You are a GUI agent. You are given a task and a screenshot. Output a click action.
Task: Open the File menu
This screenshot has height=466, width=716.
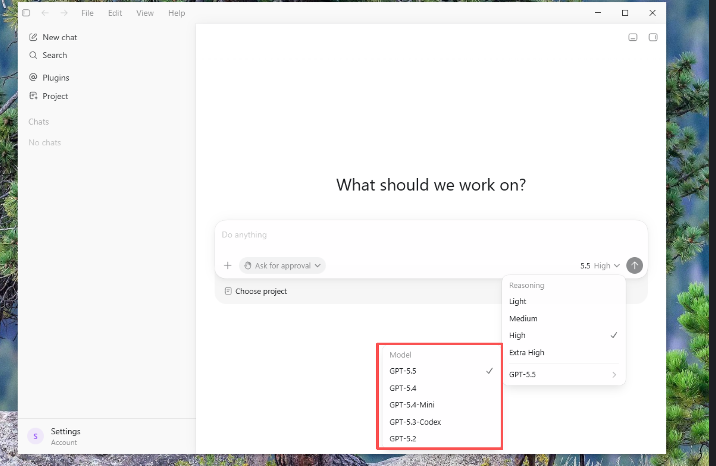click(87, 13)
